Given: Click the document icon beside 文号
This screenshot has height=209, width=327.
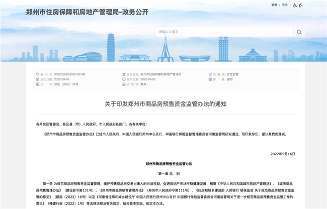Looking at the screenshot, I should point(38,84).
